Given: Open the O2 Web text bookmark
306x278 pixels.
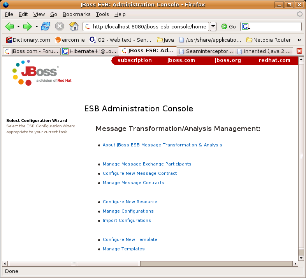Looking at the screenshot, I should coord(120,40).
